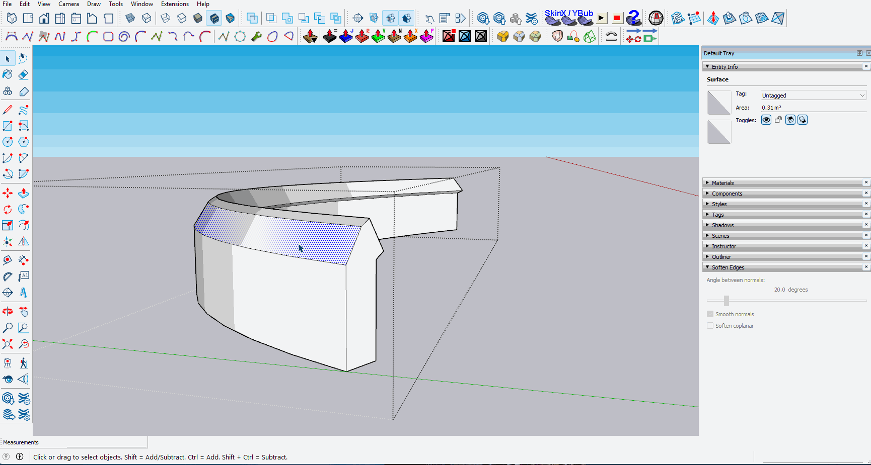The image size is (871, 465).
Task: Enable the Soften coplanar checkbox
Action: tap(710, 326)
